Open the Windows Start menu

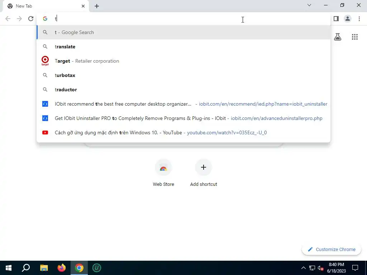pyautogui.click(x=9, y=268)
